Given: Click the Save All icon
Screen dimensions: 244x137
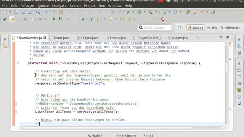Looking at the screenshot, I should pos(23,12).
